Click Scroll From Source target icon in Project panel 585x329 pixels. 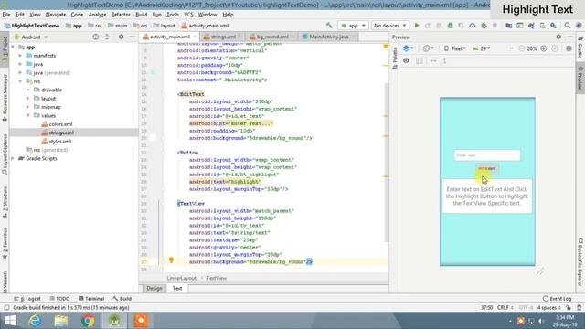96,37
